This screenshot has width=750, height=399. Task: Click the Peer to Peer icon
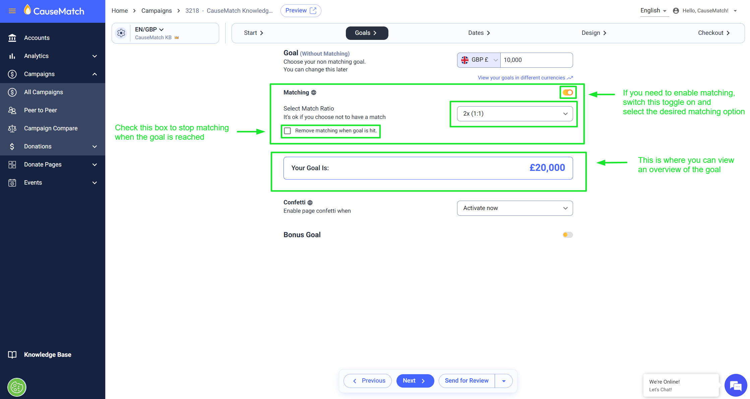(x=12, y=110)
